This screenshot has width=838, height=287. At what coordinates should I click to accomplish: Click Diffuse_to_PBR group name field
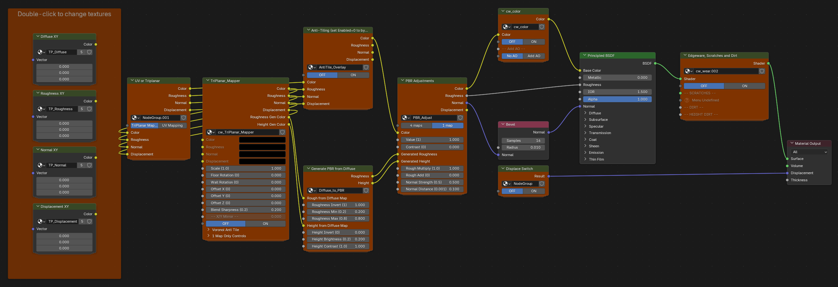(x=340, y=191)
